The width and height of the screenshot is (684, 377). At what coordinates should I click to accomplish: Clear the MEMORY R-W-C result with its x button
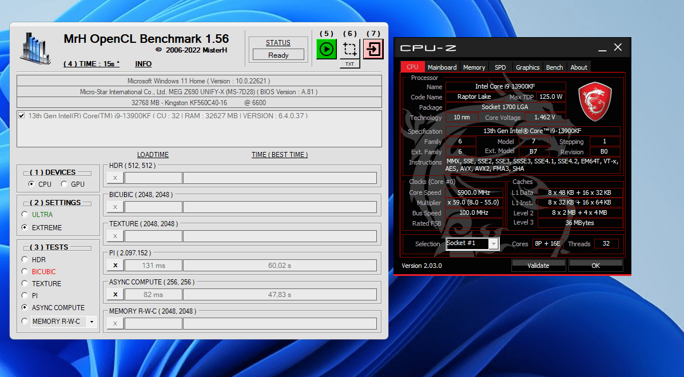tap(115, 323)
